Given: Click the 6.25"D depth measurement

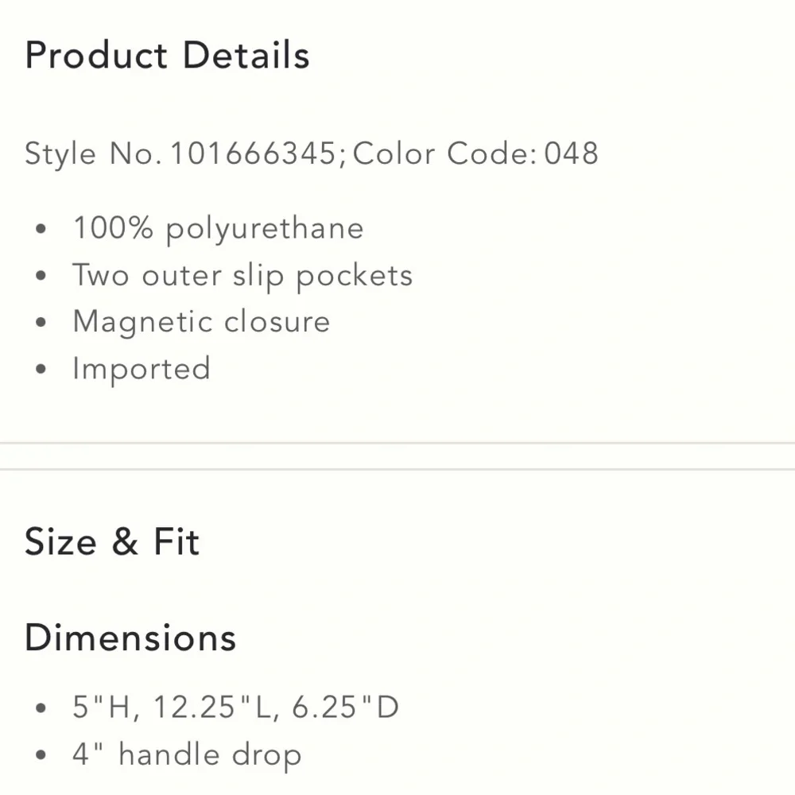Looking at the screenshot, I should coord(345,707).
